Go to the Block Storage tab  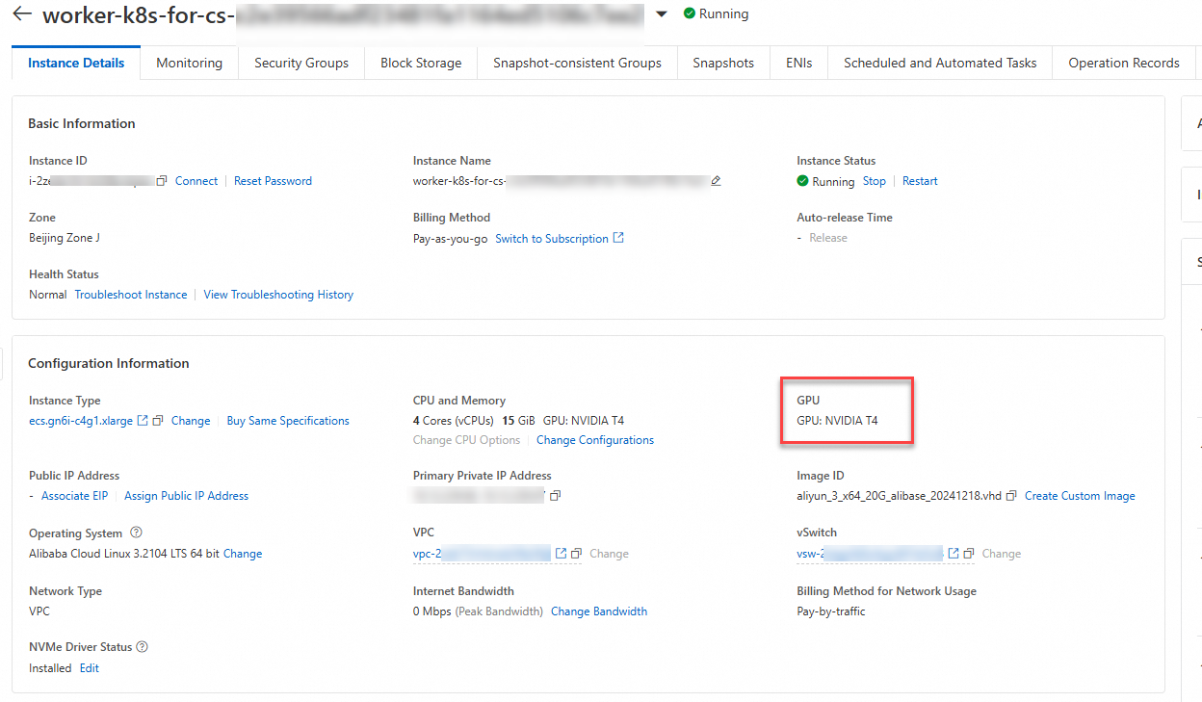421,63
